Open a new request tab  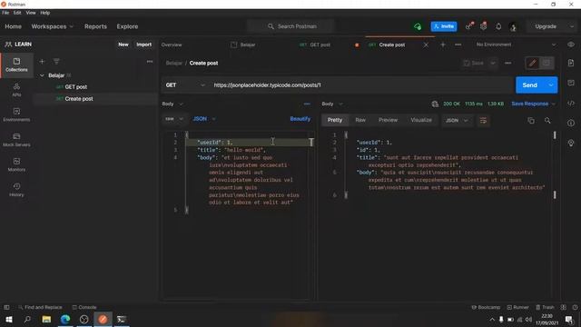[x=443, y=45]
